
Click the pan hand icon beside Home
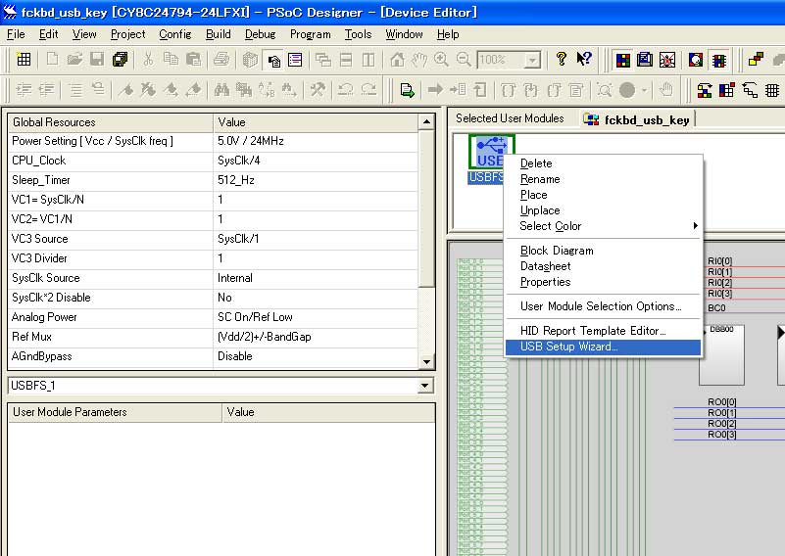pos(419,60)
